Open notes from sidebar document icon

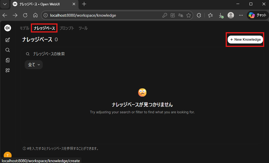tap(8, 60)
